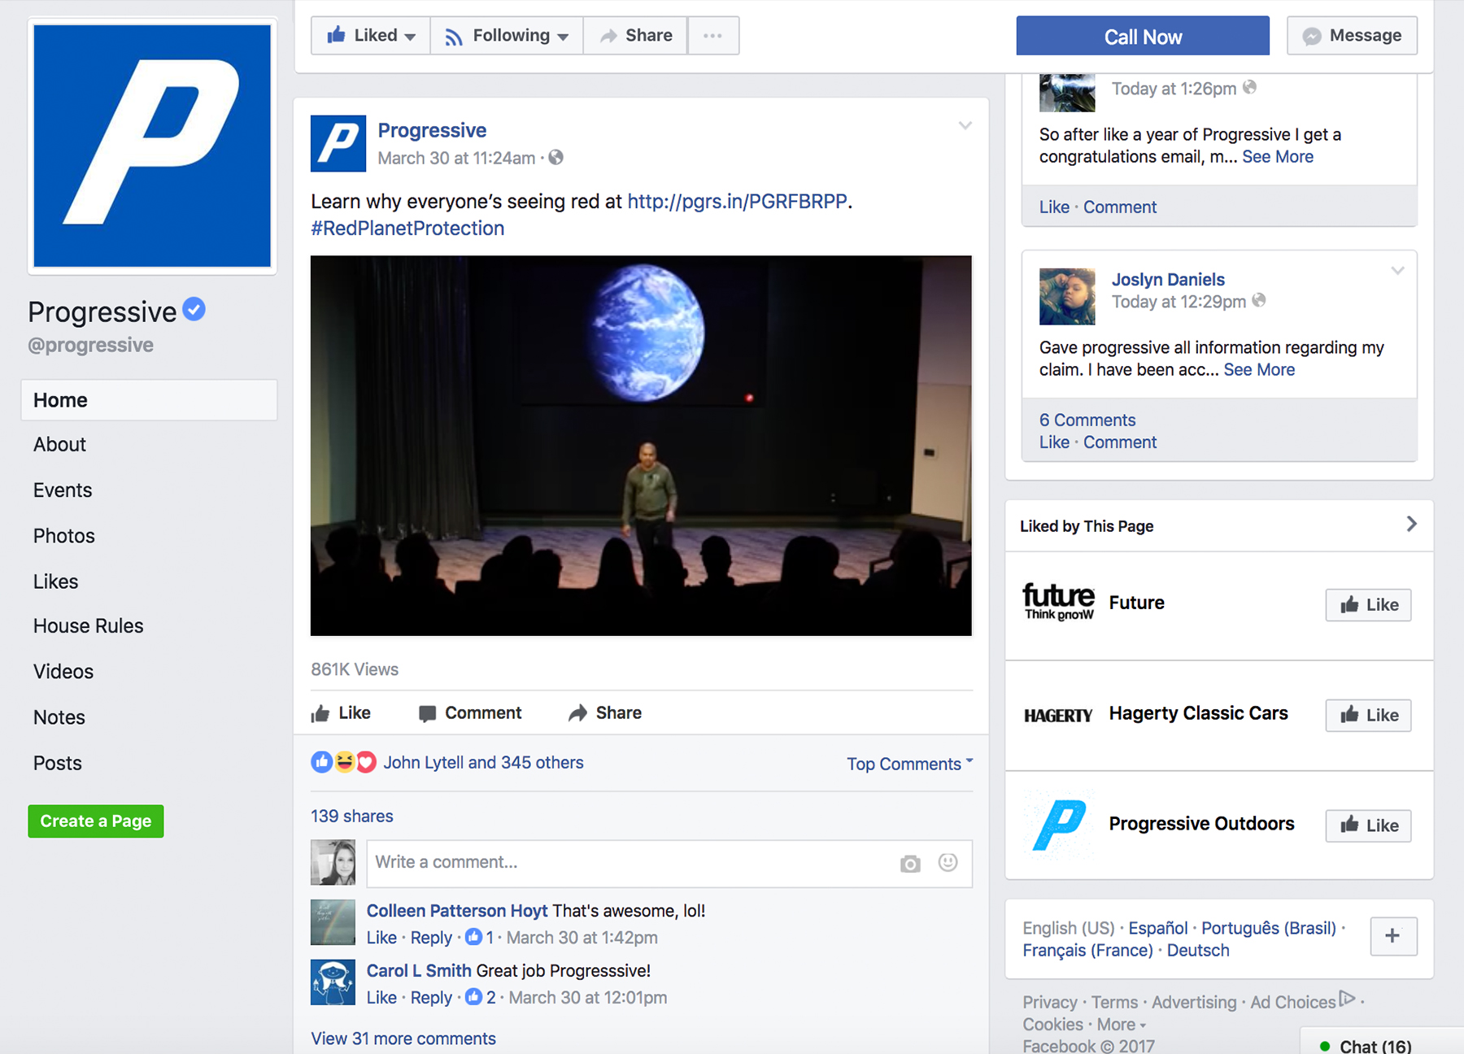Image resolution: width=1464 pixels, height=1054 pixels.
Task: Click the verified badge next to Progressive
Action: coord(194,309)
